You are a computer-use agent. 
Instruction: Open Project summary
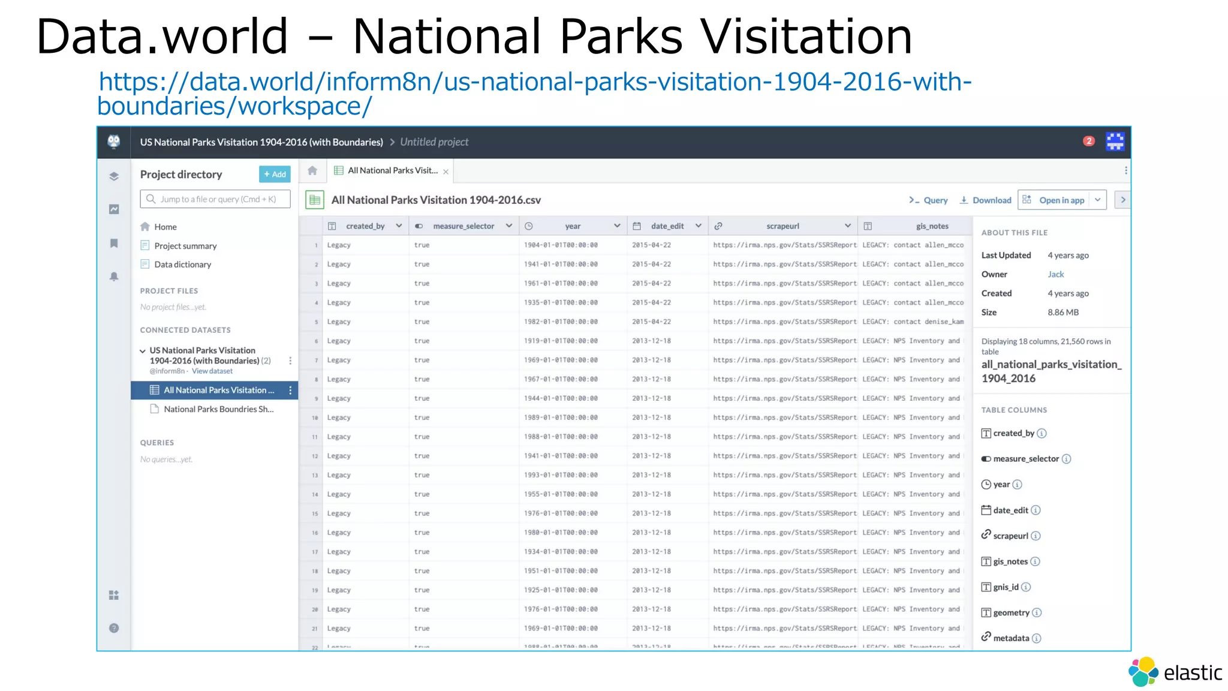tap(185, 246)
